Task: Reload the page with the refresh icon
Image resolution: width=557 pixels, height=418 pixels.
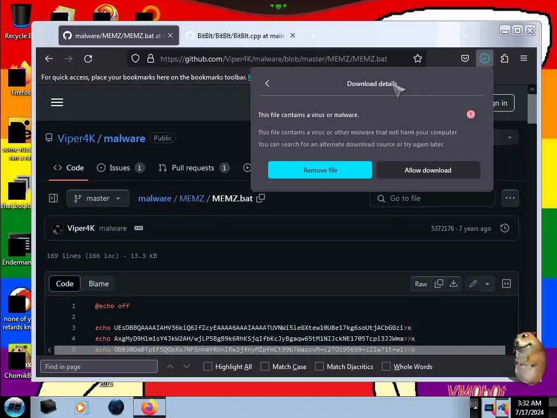Action: pyautogui.click(x=88, y=59)
